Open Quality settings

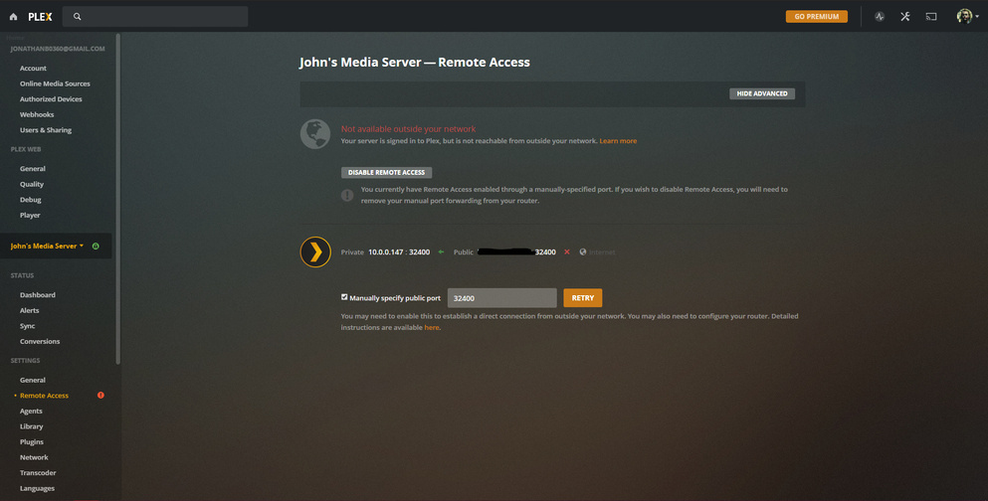(32, 185)
